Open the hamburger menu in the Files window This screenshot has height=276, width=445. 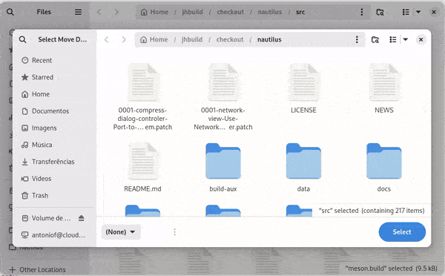(x=79, y=12)
